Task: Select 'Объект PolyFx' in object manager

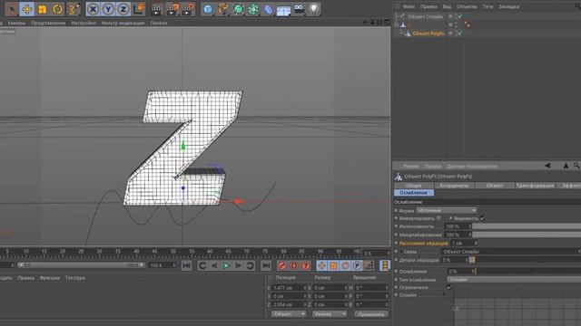Action: tap(428, 34)
